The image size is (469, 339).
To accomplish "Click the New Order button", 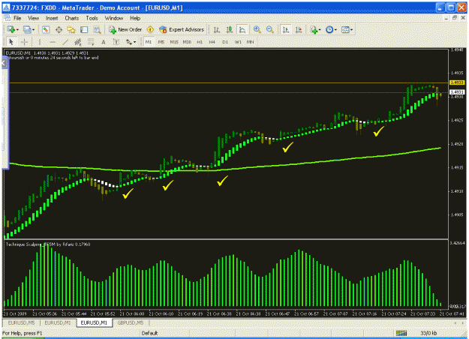I will (125, 29).
